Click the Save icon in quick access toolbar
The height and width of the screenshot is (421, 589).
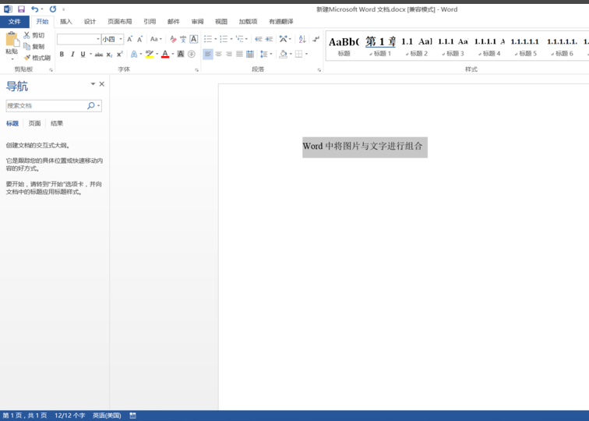(21, 9)
